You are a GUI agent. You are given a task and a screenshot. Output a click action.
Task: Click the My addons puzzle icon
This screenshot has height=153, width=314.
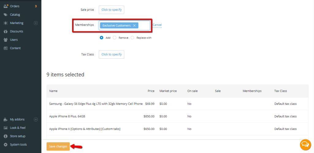pos(6,120)
